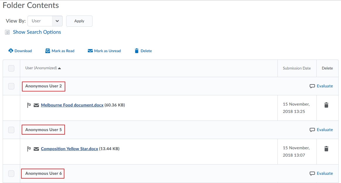The height and width of the screenshot is (183, 341).
Task: Click speech bubble icon for Anonymous User 6
Action: pos(312,174)
